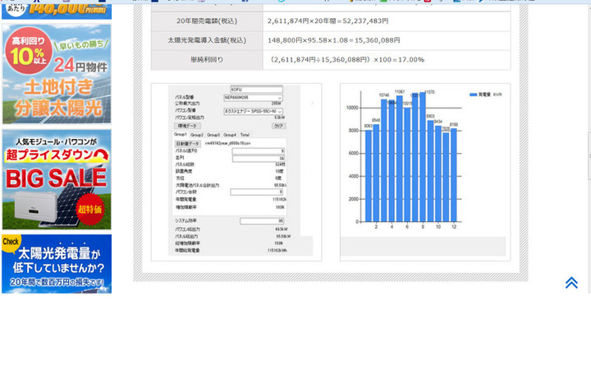591x369 pixels.
Task: Click the パワコン台数 input field
Action: click(257, 191)
